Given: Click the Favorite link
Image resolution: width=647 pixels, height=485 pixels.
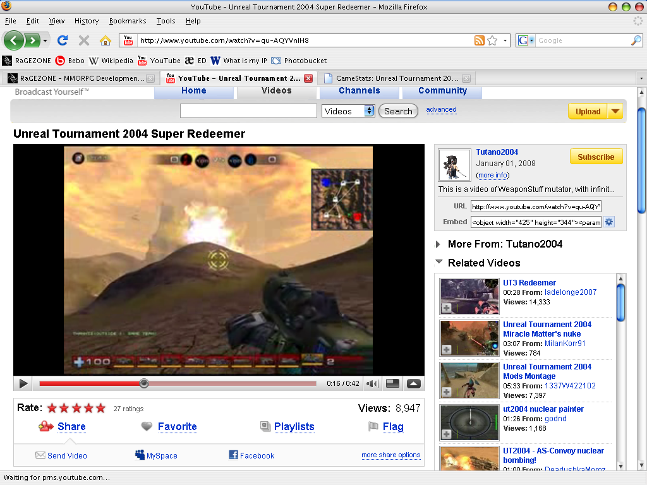Looking at the screenshot, I should [x=177, y=426].
